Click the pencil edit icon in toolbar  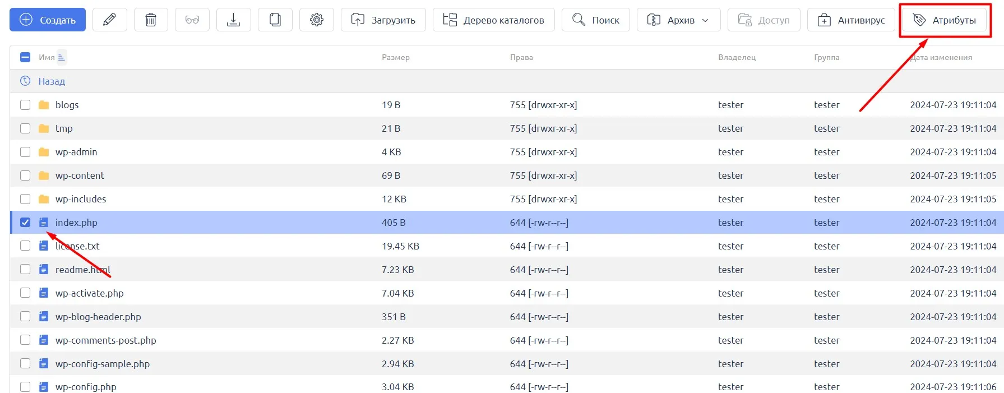[110, 20]
